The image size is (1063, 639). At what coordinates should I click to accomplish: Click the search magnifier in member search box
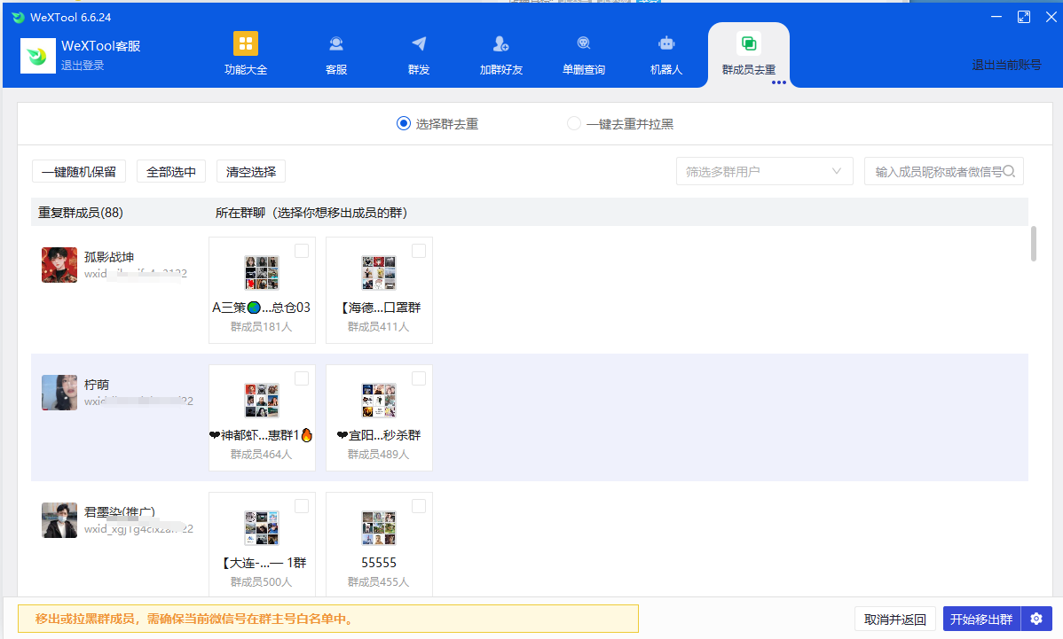point(1008,171)
